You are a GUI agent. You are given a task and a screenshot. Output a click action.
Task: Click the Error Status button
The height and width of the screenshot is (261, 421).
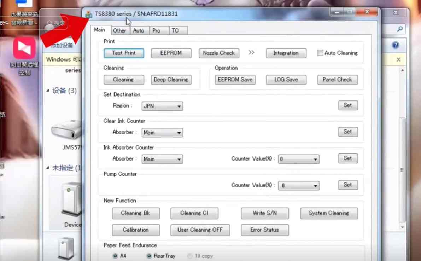264,230
